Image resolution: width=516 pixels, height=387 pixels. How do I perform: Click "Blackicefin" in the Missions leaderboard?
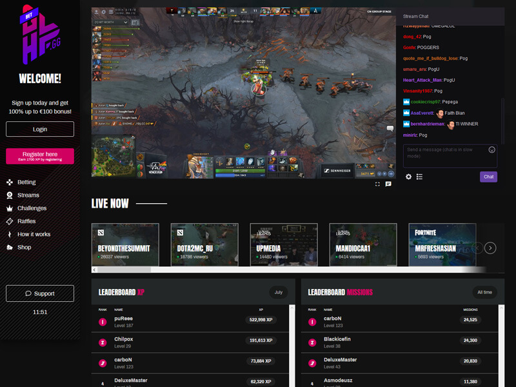337,339
